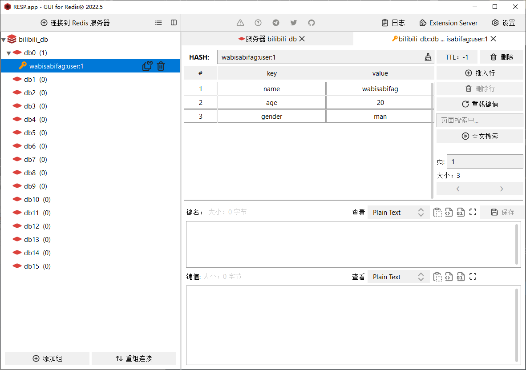Click the binary file icon in 键值 row

pos(461,277)
